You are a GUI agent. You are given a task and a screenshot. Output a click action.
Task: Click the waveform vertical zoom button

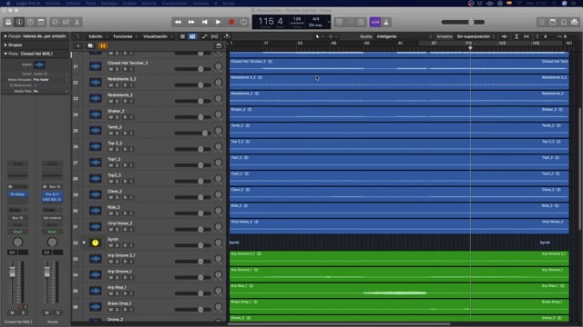(504, 36)
